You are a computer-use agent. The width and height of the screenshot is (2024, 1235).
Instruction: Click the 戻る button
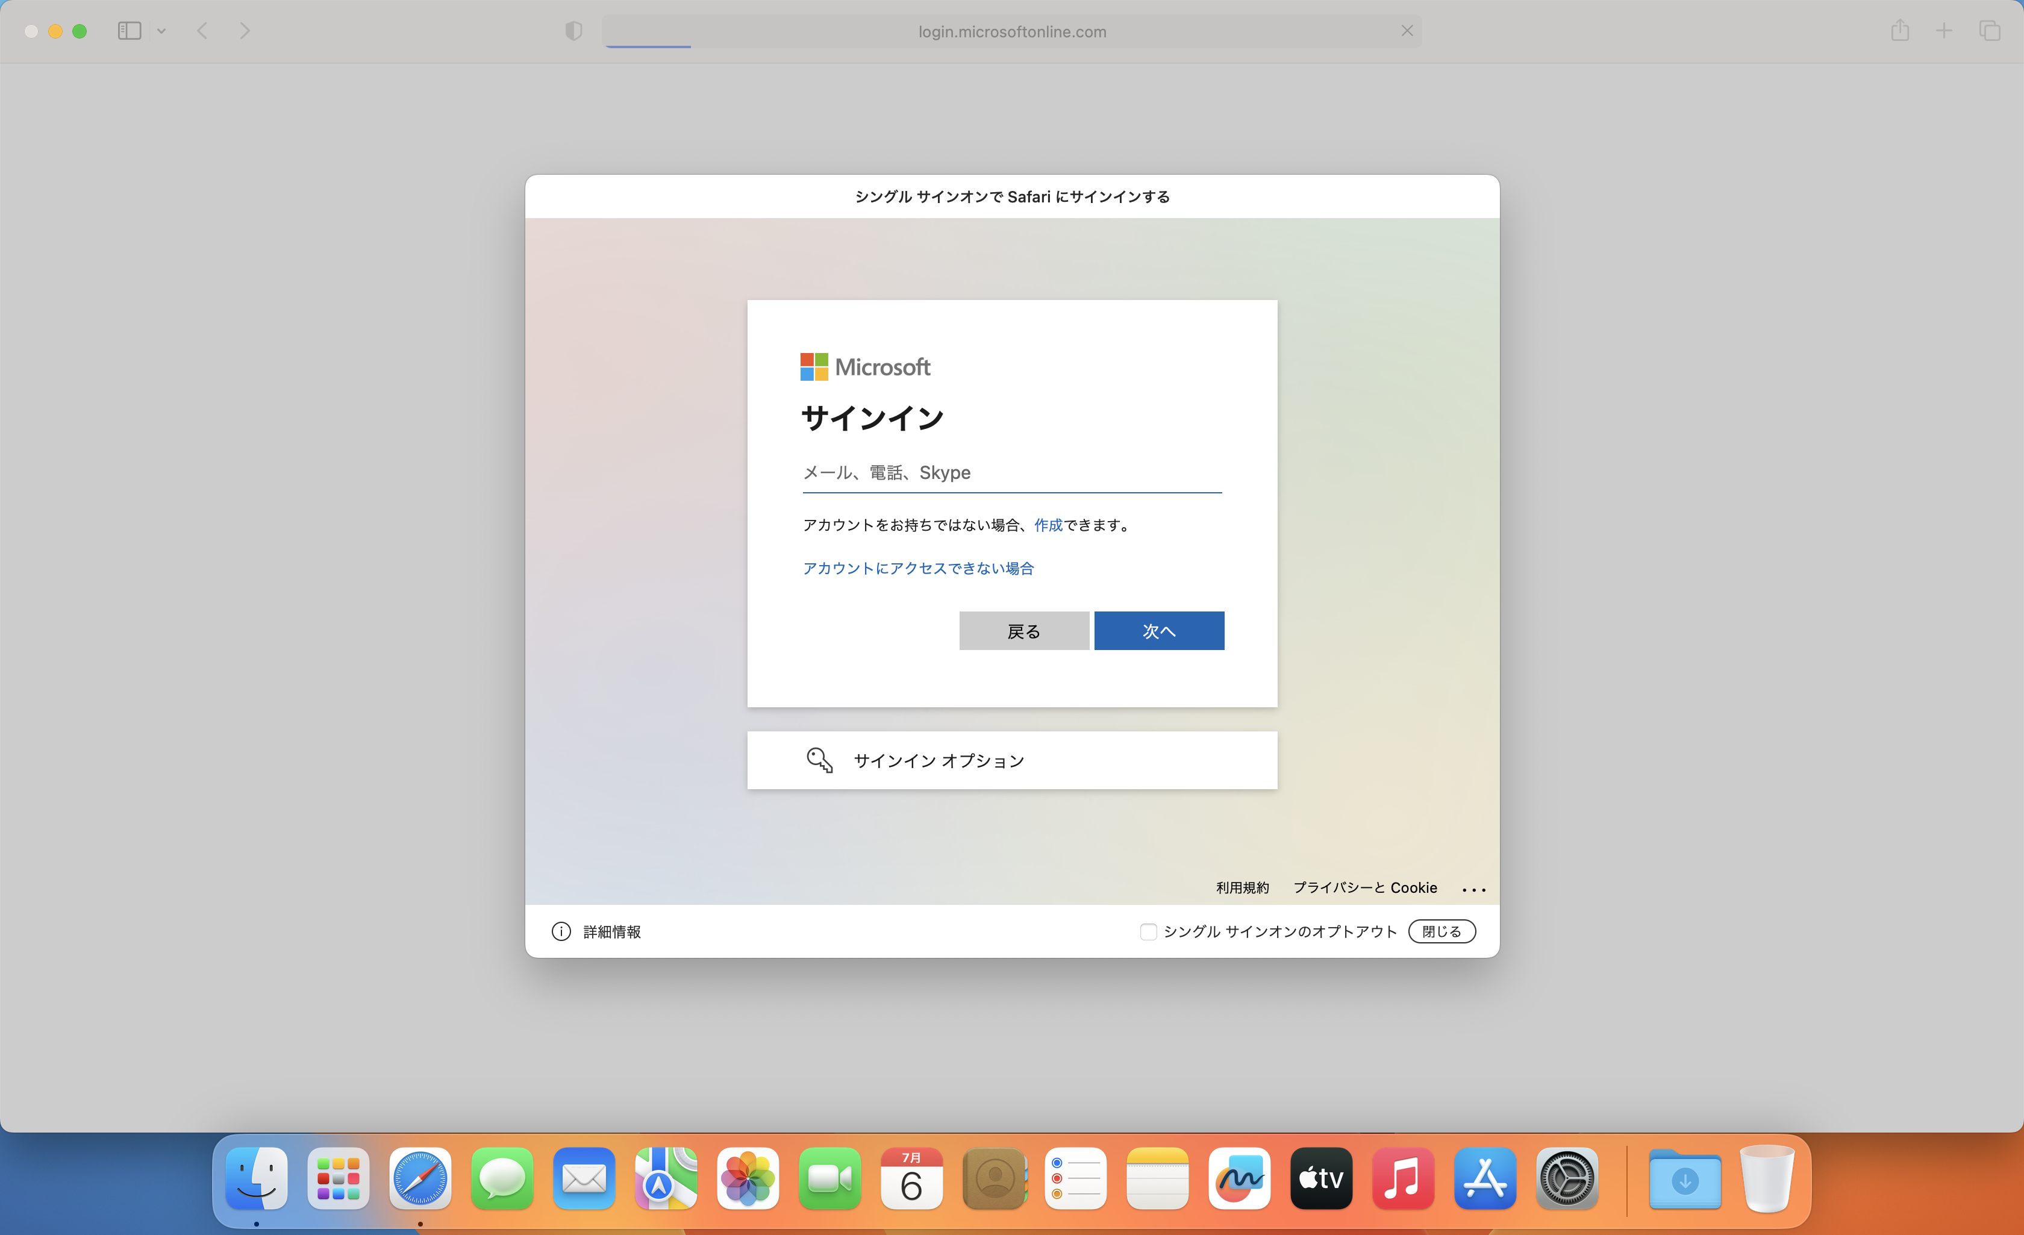click(x=1024, y=631)
